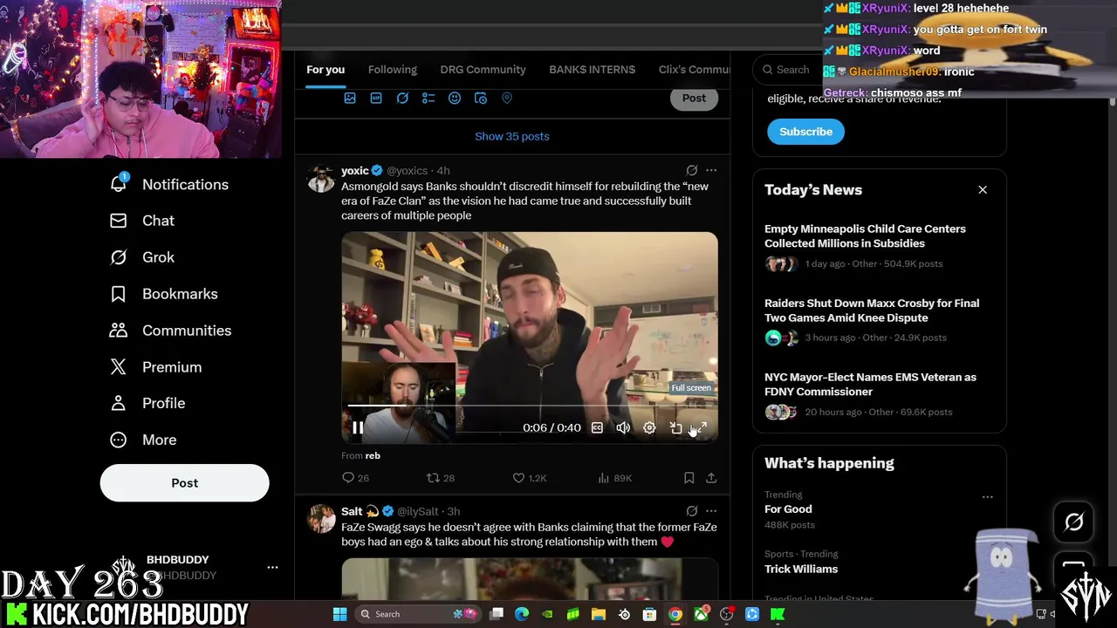The height and width of the screenshot is (628, 1117).
Task: Tag location icon in composer
Action: (507, 99)
